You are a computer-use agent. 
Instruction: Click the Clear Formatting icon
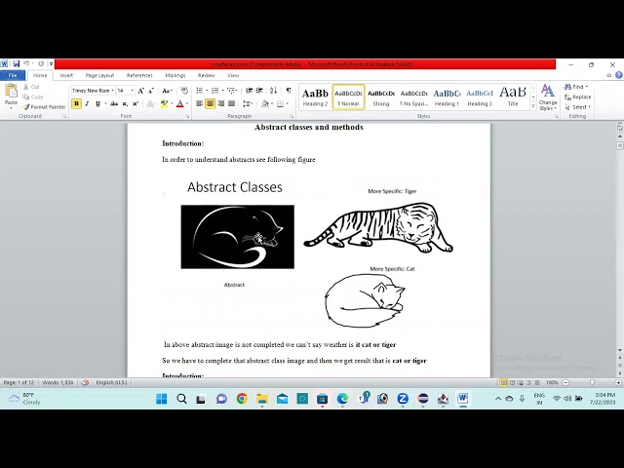[x=184, y=91]
